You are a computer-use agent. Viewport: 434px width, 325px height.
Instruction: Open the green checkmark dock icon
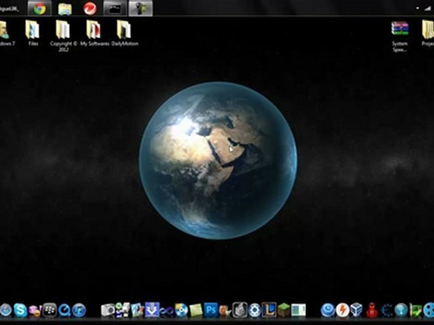(x=415, y=311)
